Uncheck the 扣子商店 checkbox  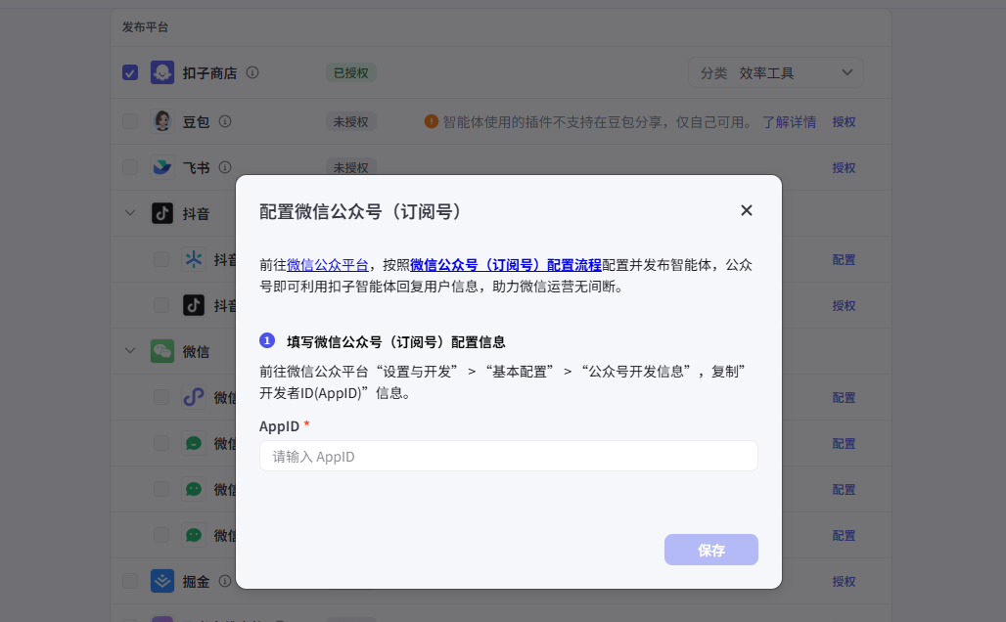tap(130, 72)
